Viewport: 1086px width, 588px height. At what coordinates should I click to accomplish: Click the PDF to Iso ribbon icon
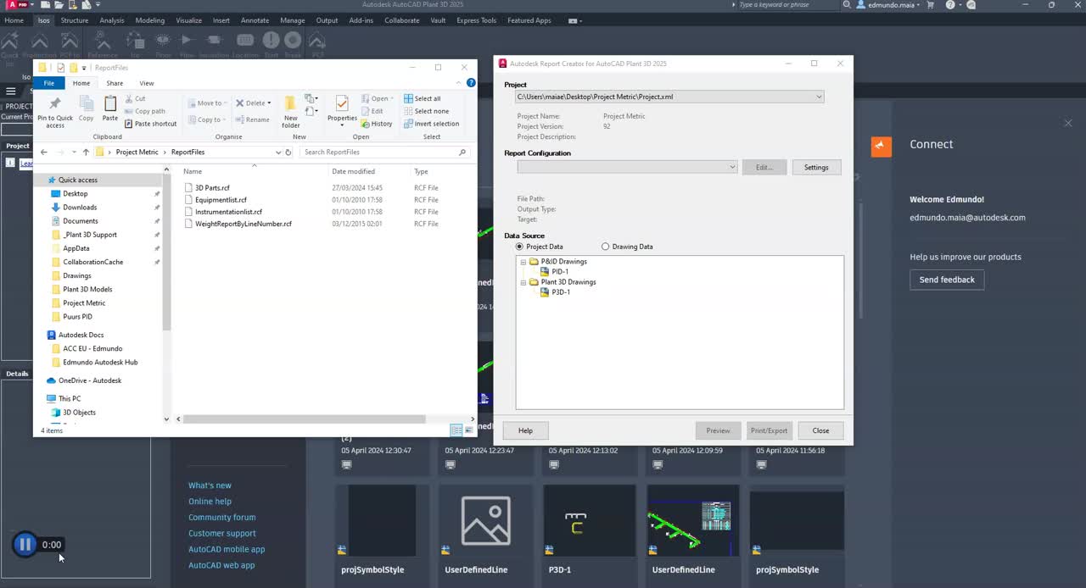point(69,41)
